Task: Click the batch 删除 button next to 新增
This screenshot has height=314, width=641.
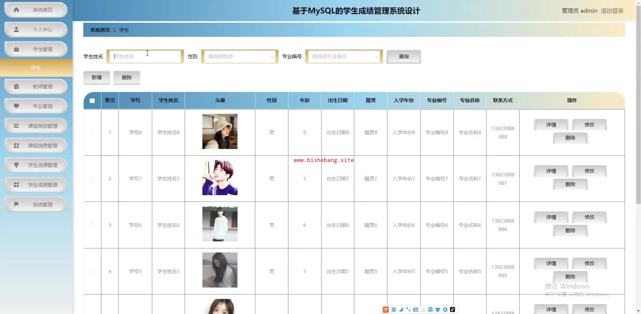Action: point(127,77)
